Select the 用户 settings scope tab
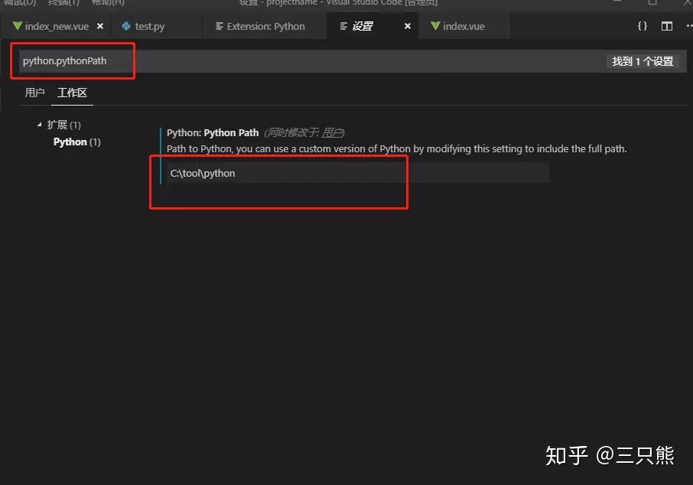 point(34,93)
